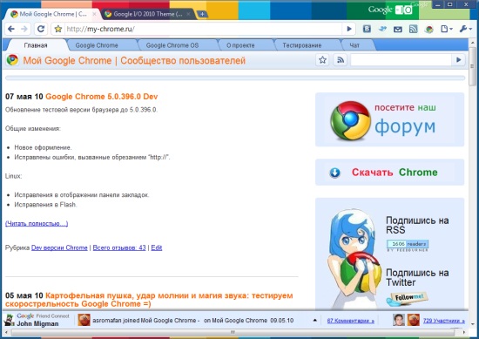The height and width of the screenshot is (339, 479).
Task: Click the browser Back arrow button
Action: pos(11,29)
